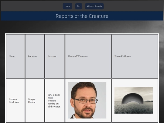
Task: Select the Name column header
Action: pyautogui.click(x=15, y=56)
